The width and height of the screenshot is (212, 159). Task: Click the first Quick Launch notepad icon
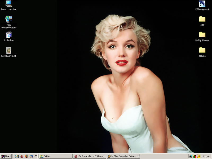click(17, 156)
